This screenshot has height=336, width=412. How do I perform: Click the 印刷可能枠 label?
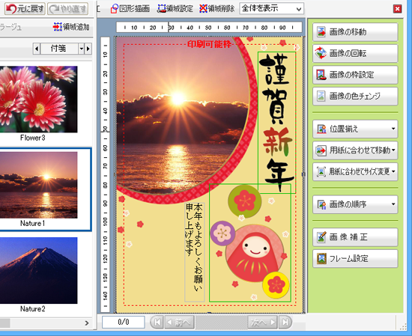[x=209, y=44]
